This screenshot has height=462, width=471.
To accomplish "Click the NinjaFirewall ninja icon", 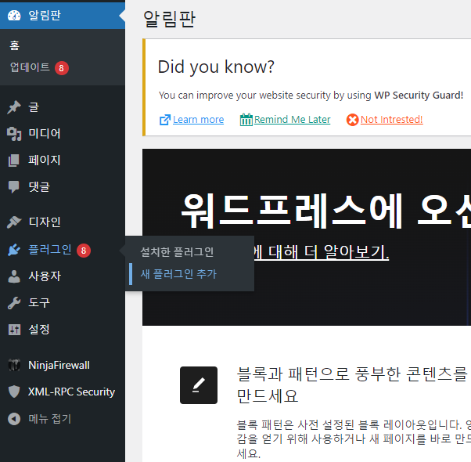I will [14, 365].
